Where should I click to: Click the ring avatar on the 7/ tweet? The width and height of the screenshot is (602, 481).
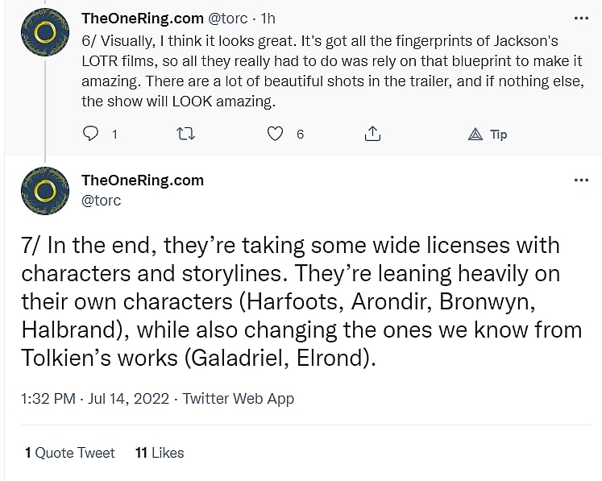[x=44, y=192]
